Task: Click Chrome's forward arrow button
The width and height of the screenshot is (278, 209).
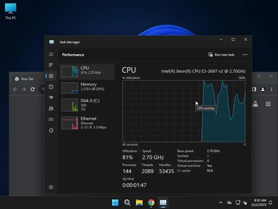Action: click(x=24, y=89)
